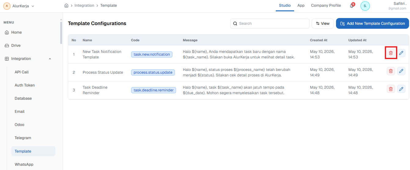
Task: Delete the Task Deadline Reminder template
Action: click(x=390, y=89)
